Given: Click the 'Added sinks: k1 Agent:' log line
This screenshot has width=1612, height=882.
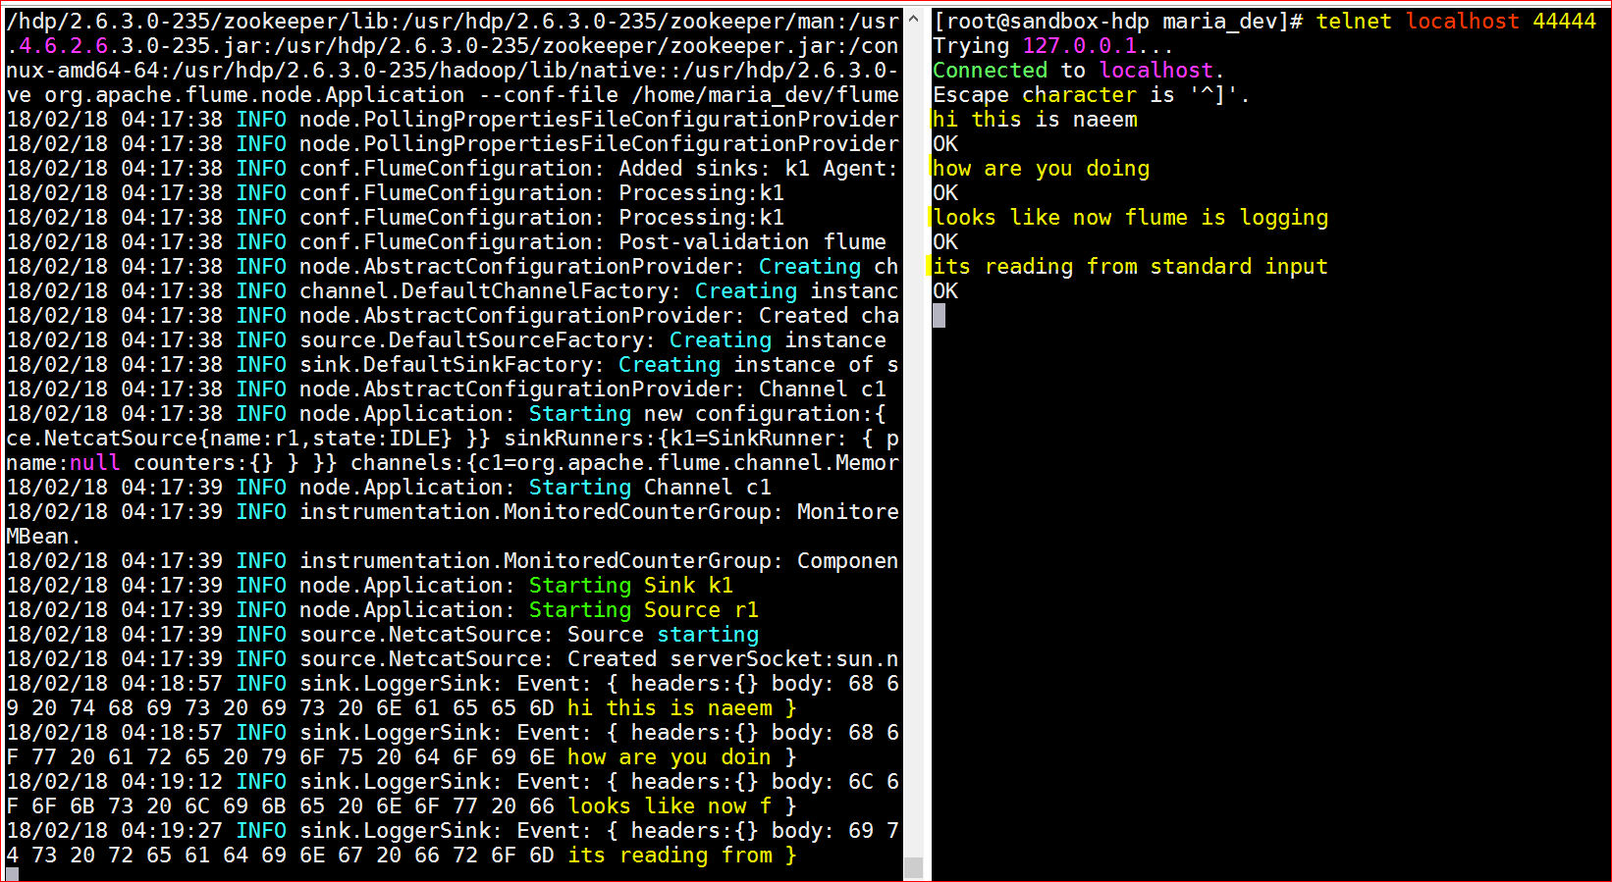Looking at the screenshot, I should coord(453,168).
